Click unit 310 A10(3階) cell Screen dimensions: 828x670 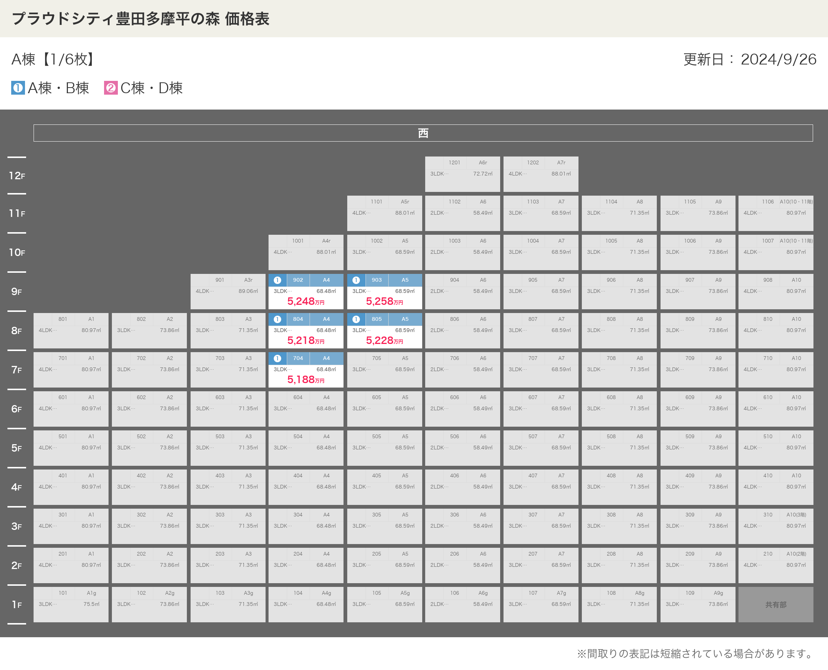(x=776, y=527)
